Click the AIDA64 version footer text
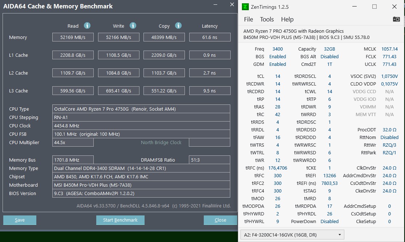The image size is (405, 242). [x=153, y=206]
